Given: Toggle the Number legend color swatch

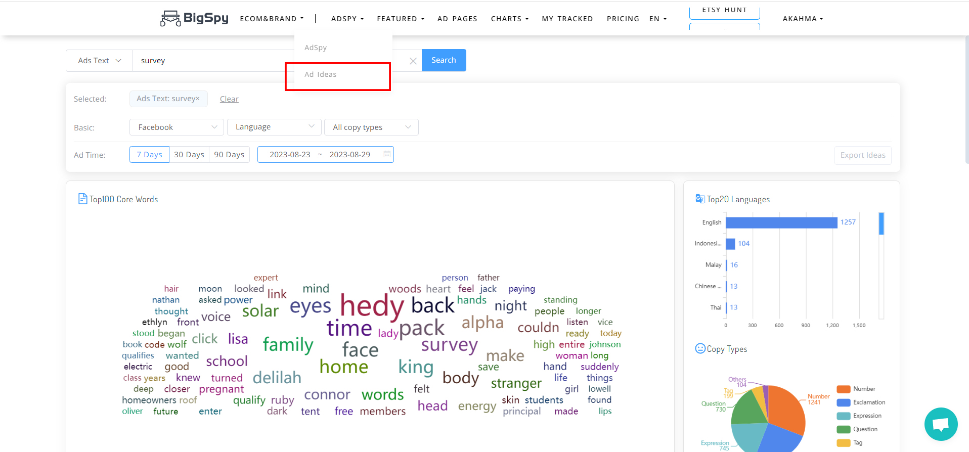Looking at the screenshot, I should coord(843,389).
